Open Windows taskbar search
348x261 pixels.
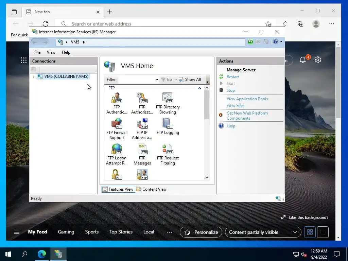pyautogui.click(x=24, y=254)
